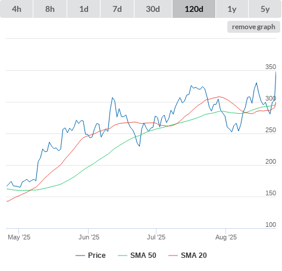The image size is (282, 271).
Task: Click the blue Price legend line marker
Action: [80, 256]
